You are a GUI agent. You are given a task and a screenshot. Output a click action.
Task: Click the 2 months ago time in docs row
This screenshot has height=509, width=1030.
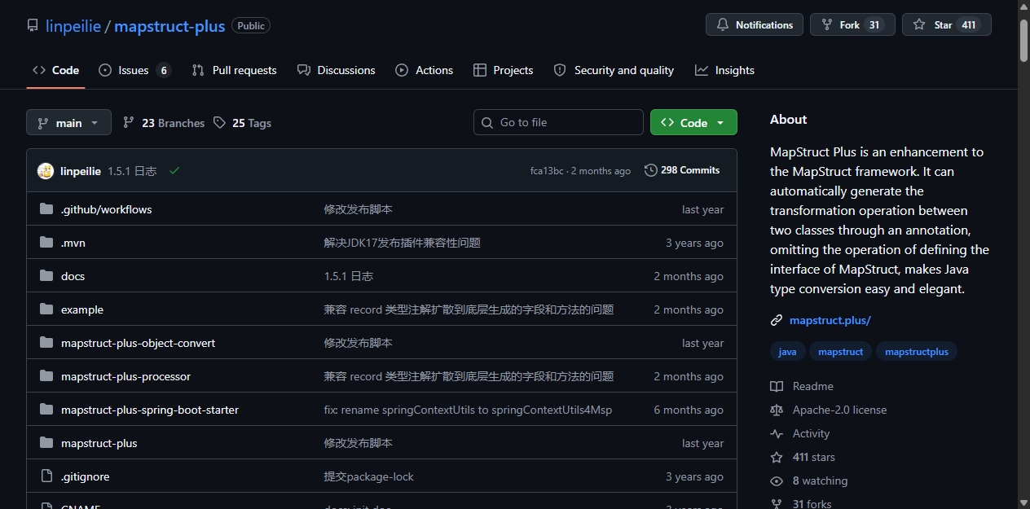click(x=689, y=276)
